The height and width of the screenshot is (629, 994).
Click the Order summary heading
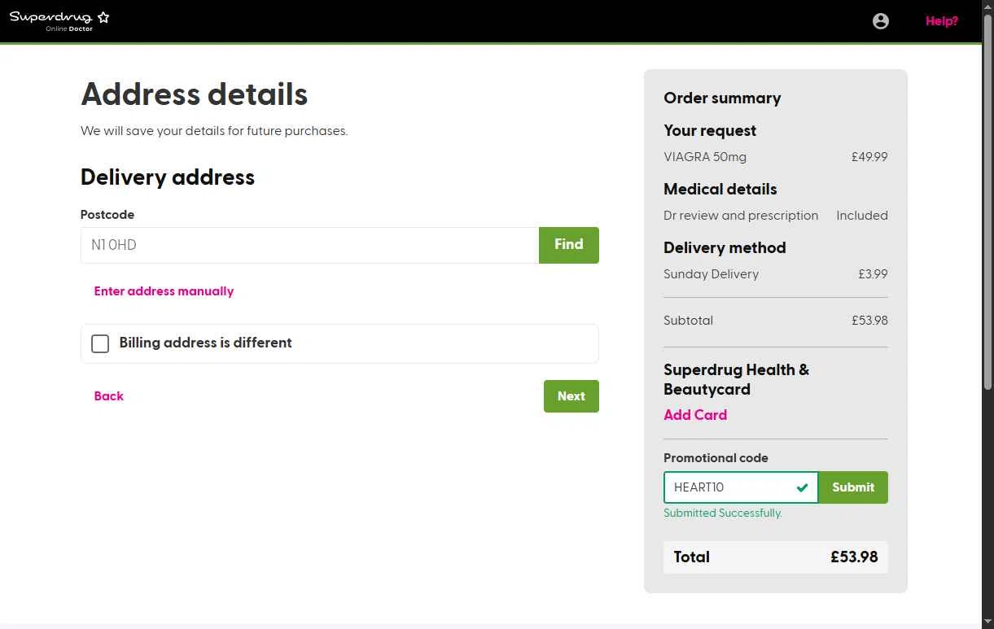(722, 98)
